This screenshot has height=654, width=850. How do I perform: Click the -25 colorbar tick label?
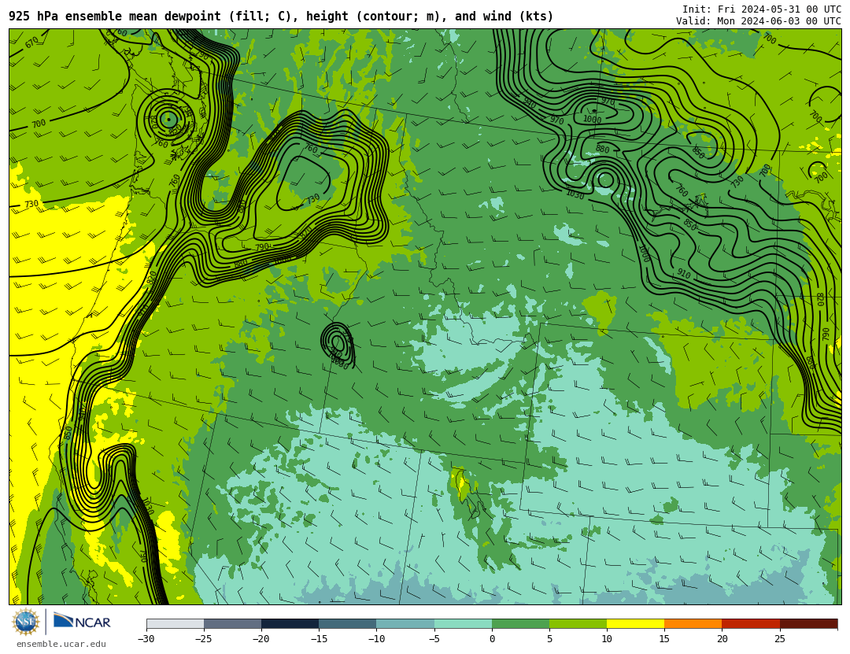point(203,639)
